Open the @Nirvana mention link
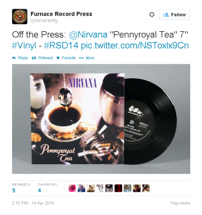The image size is (202, 215). tap(88, 34)
